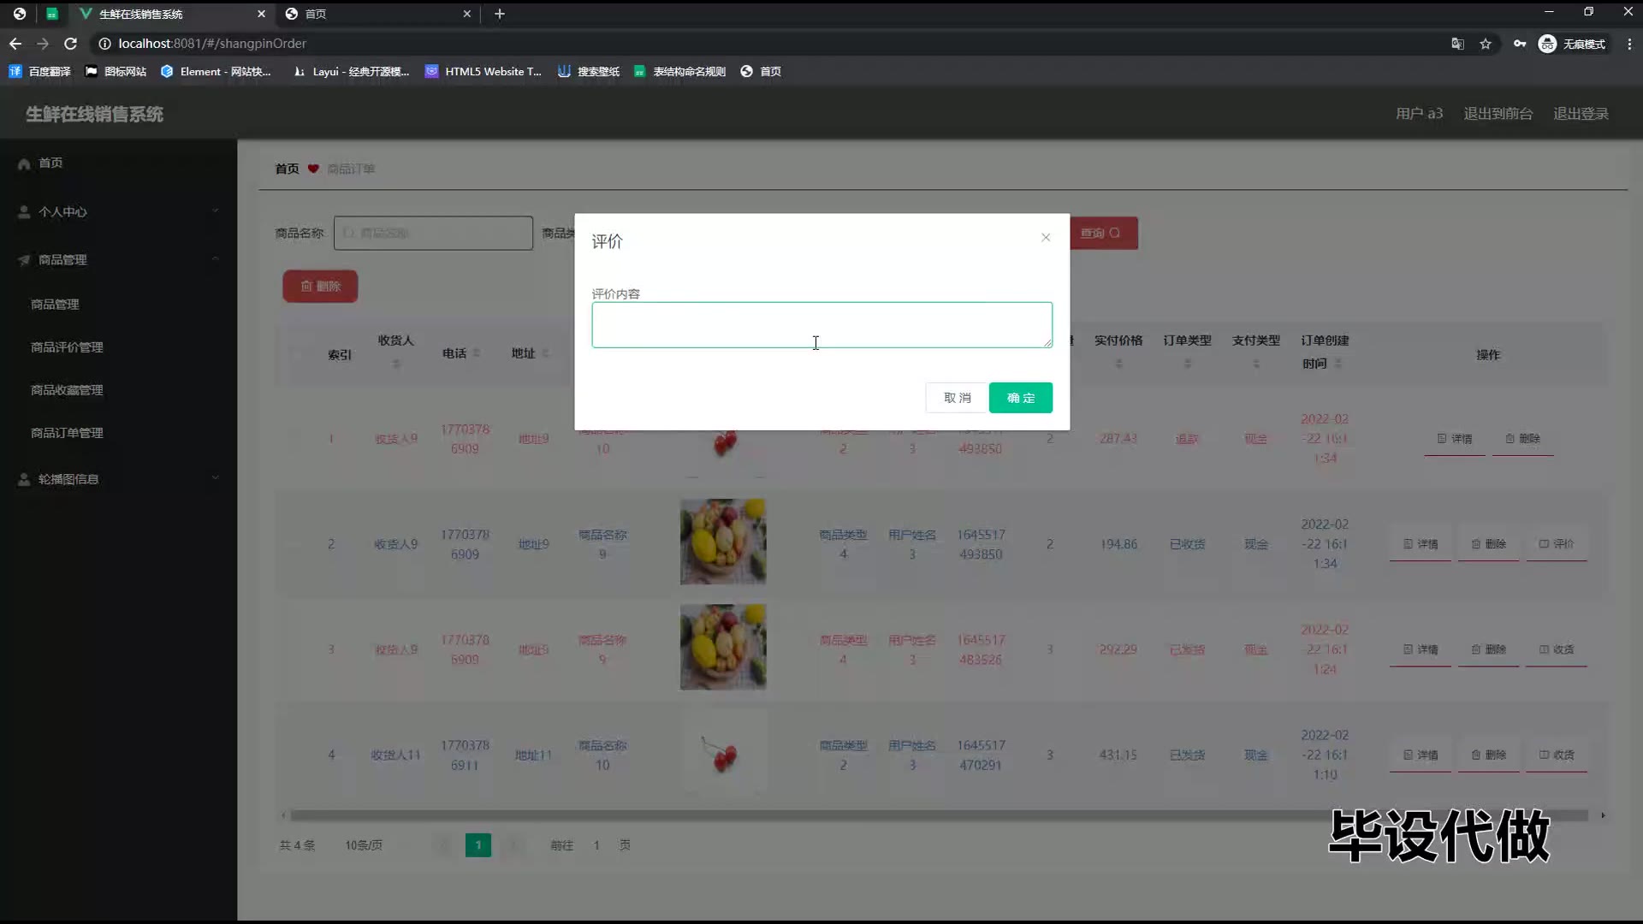
Task: Open the 百度翻译 bookmark
Action: (x=40, y=72)
